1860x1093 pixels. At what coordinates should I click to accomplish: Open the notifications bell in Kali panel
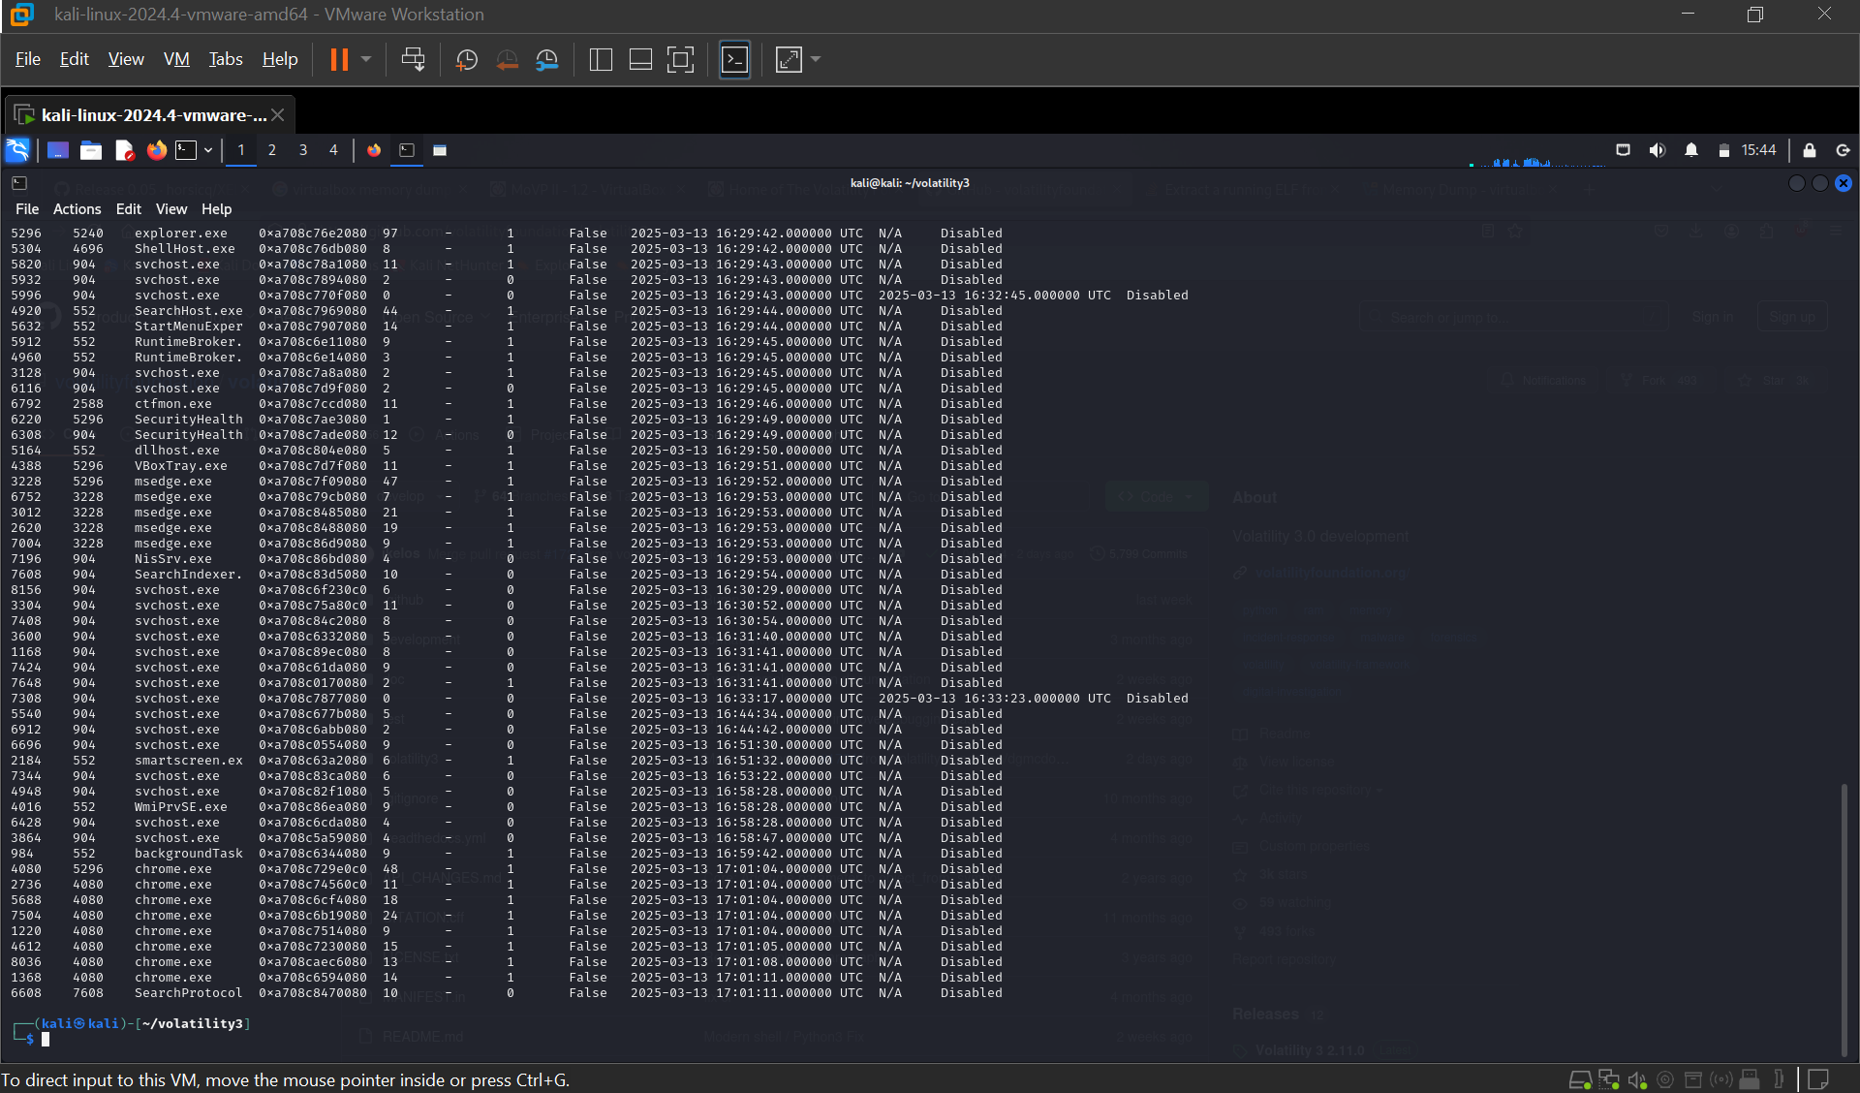coord(1691,150)
